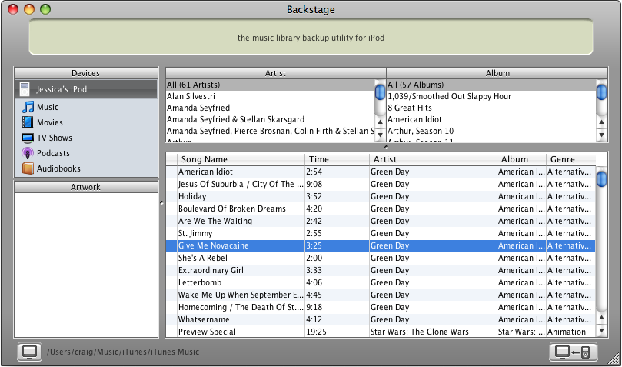
Task: Click the Genre column header
Action: (x=569, y=159)
